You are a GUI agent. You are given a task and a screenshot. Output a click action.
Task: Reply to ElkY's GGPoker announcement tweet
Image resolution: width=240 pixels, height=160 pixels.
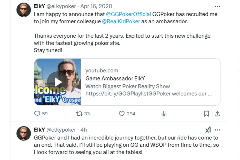[37, 114]
